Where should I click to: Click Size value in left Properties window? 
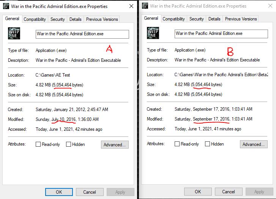[59, 85]
